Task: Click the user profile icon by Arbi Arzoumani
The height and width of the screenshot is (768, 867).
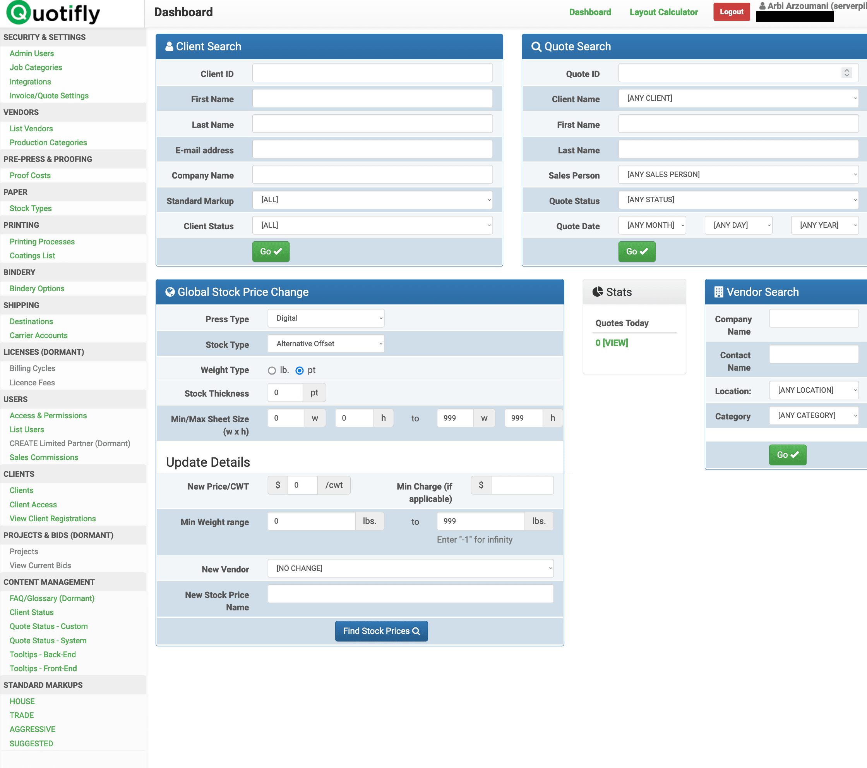Action: coord(762,6)
